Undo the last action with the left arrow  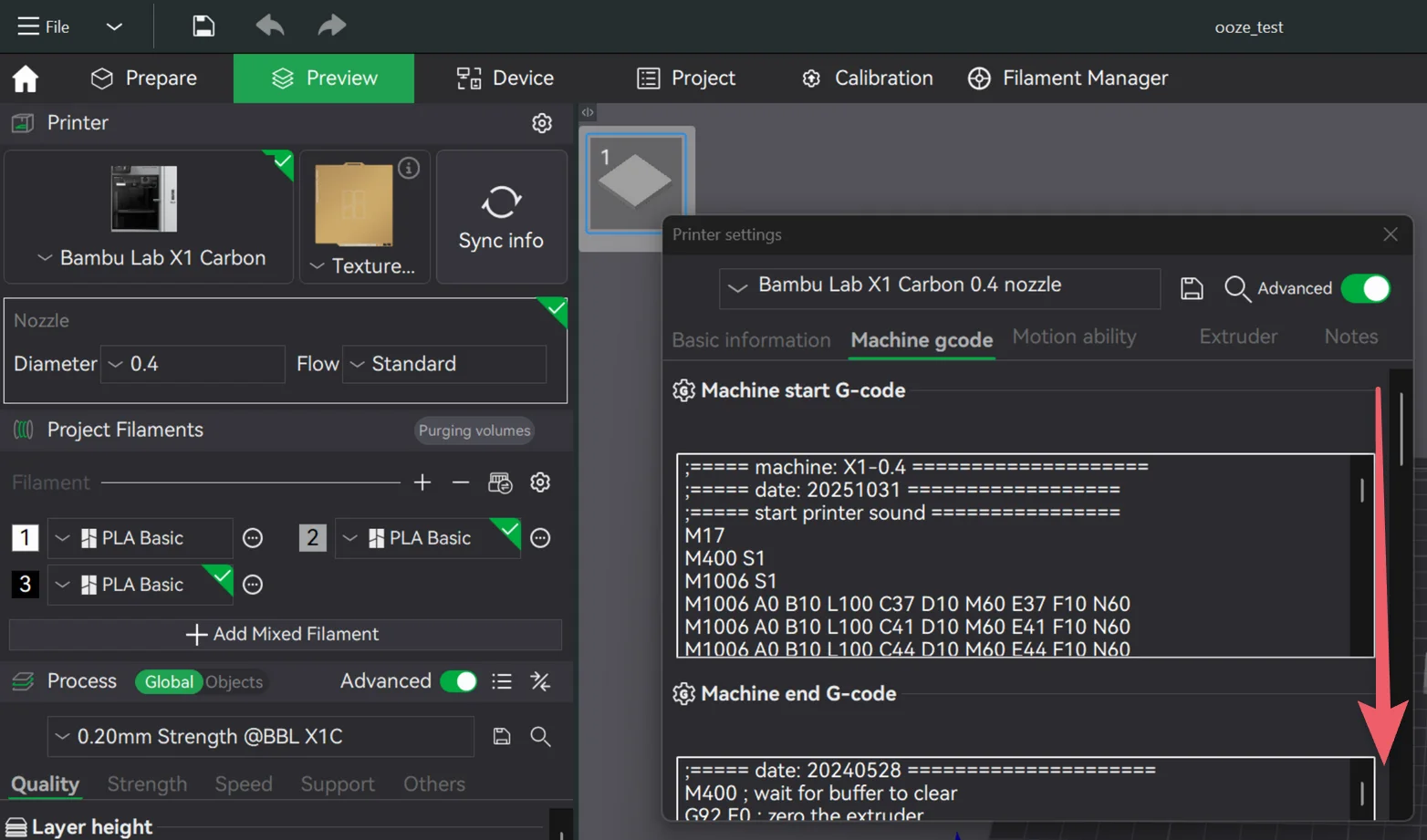coord(269,26)
